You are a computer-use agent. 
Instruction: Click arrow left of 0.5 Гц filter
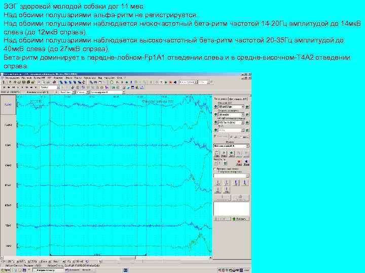215,122
